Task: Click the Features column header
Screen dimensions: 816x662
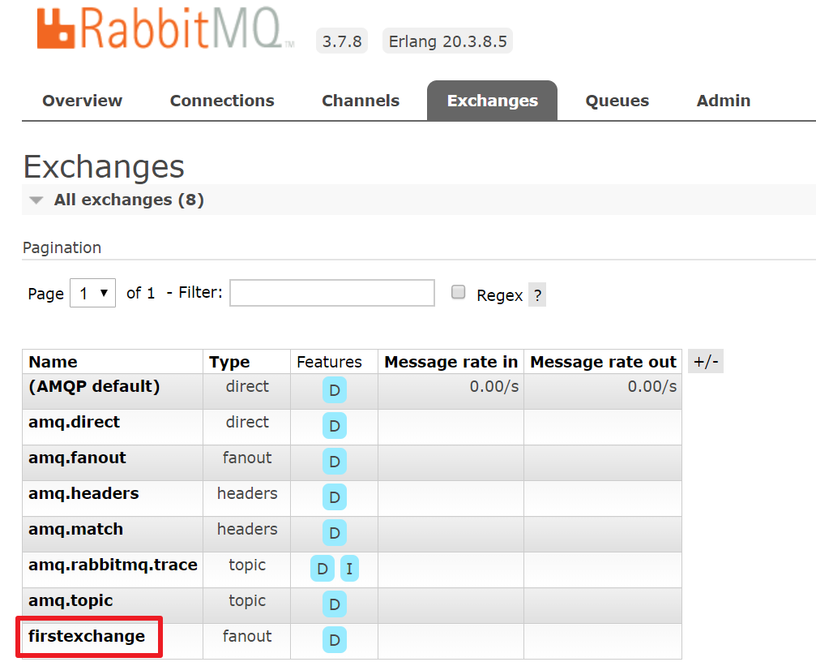Action: (329, 362)
